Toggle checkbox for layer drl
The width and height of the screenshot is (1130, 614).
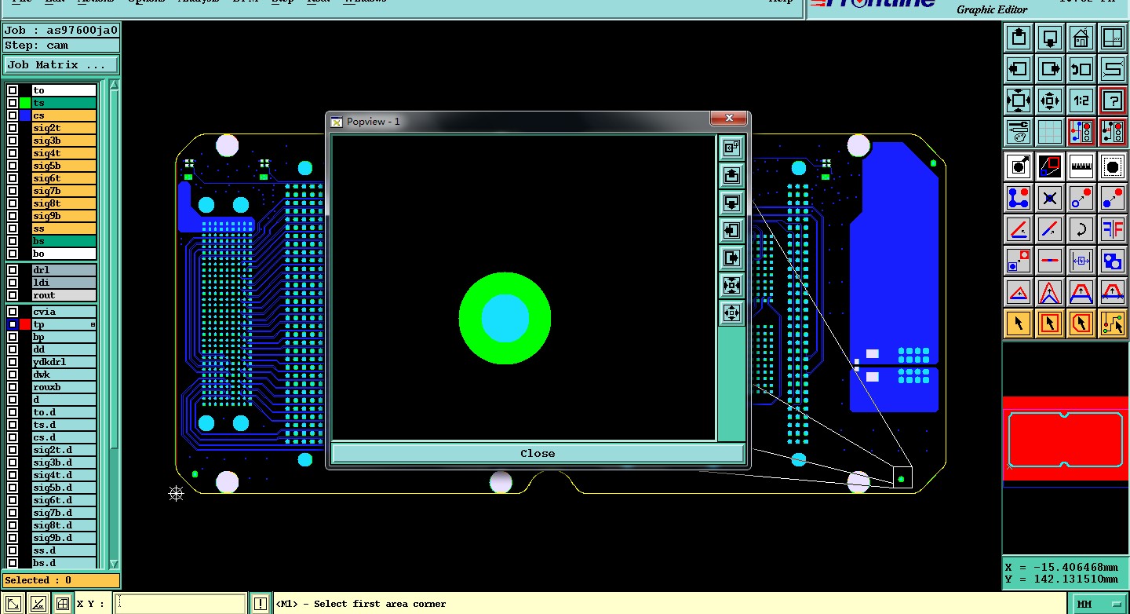[x=13, y=270]
